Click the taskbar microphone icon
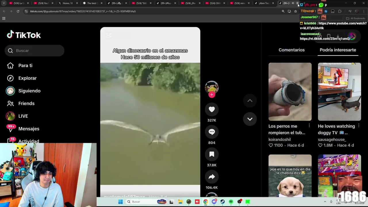The image size is (368, 207). tap(331, 202)
